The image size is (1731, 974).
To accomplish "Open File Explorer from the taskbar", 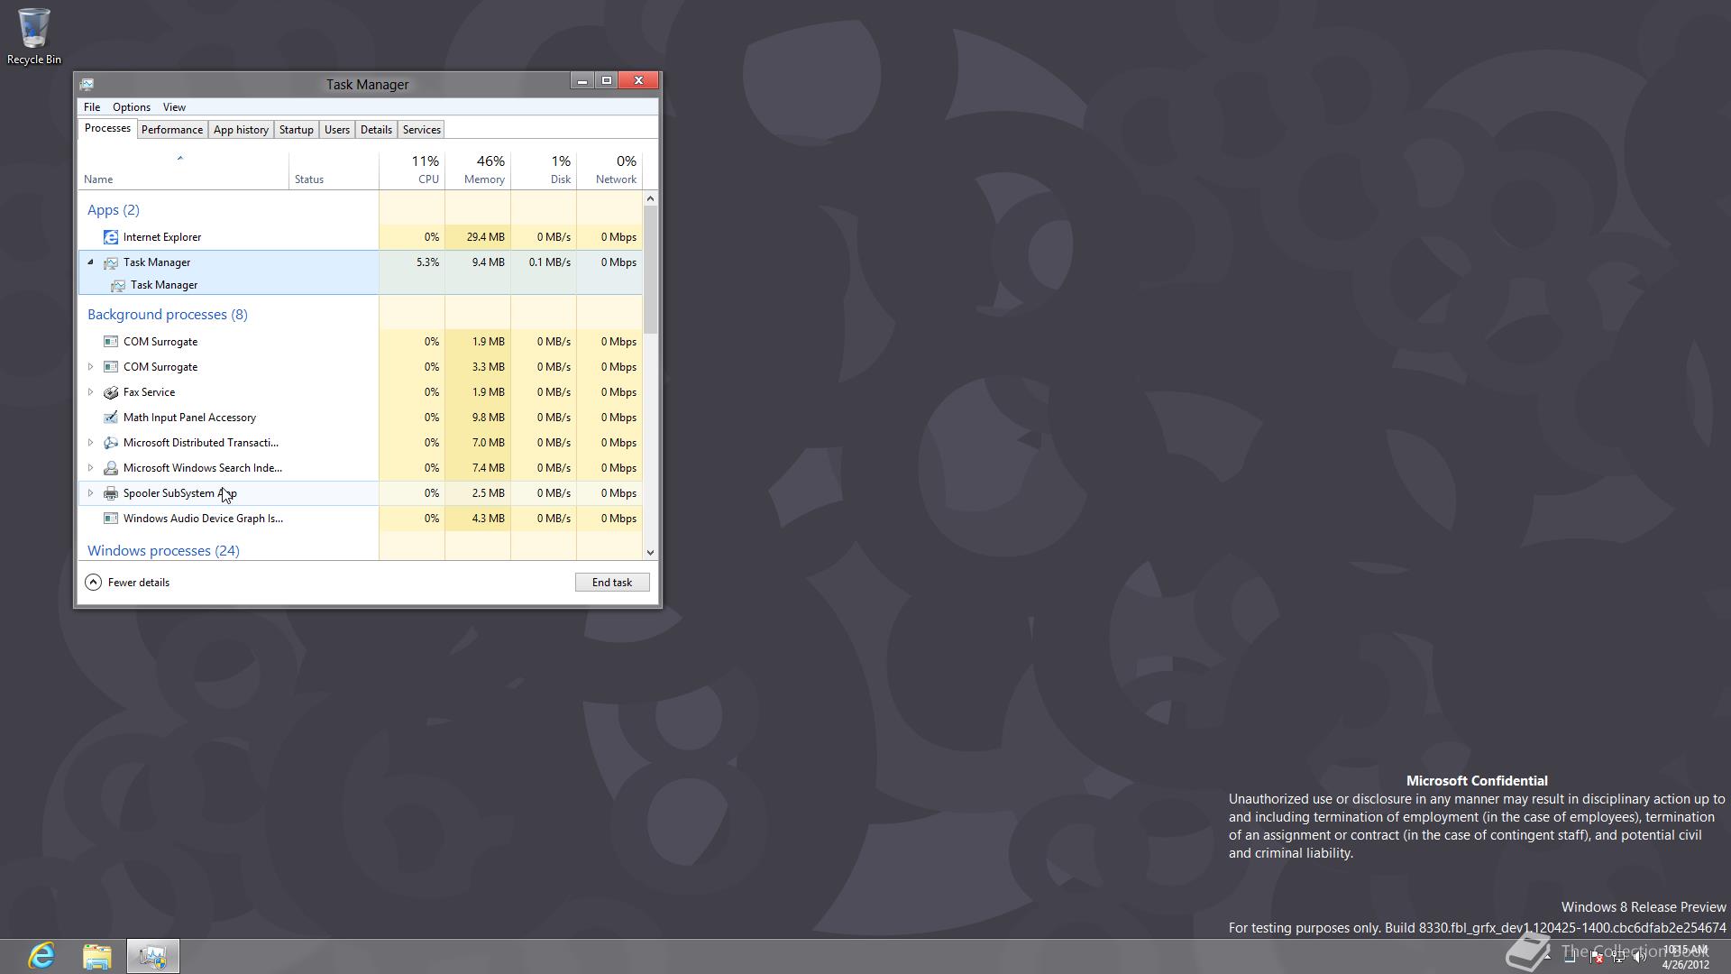I will tap(96, 956).
